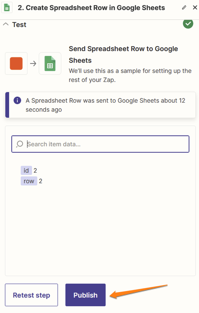Click the green Google Sheets destination icon

coord(50,63)
